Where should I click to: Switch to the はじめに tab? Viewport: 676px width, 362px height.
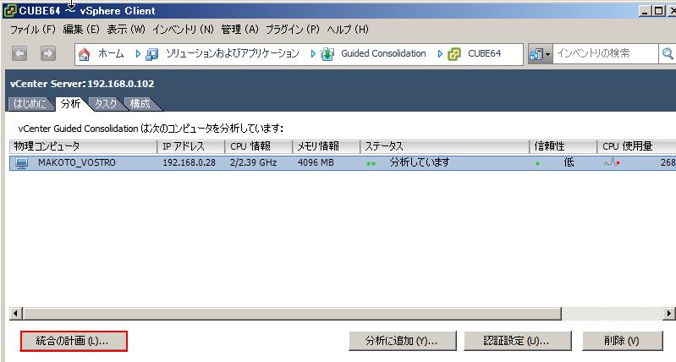pos(30,104)
